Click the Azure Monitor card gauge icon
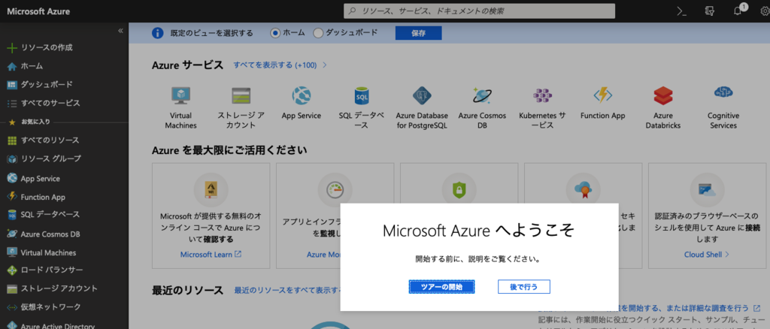Screen dimensions: 770x329 335,190
